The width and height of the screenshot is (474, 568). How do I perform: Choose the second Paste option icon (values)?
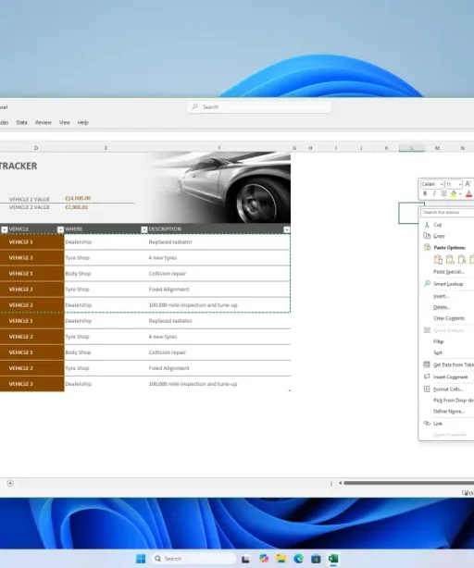pyautogui.click(x=450, y=259)
